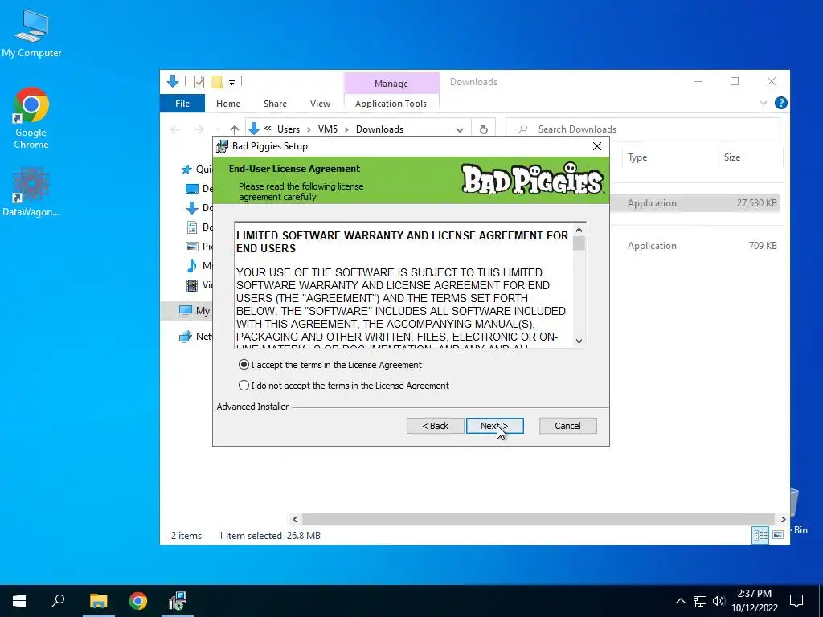Cancel the Bad Piggies Setup
Screen dimensions: 823x617
click(x=567, y=426)
